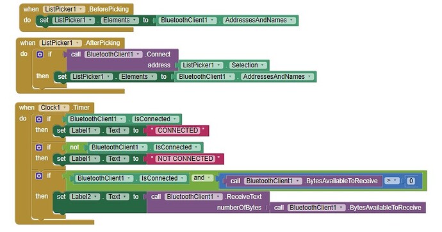The width and height of the screenshot is (442, 232).
Task: Click the 'address' parameter label
Action: (159, 65)
